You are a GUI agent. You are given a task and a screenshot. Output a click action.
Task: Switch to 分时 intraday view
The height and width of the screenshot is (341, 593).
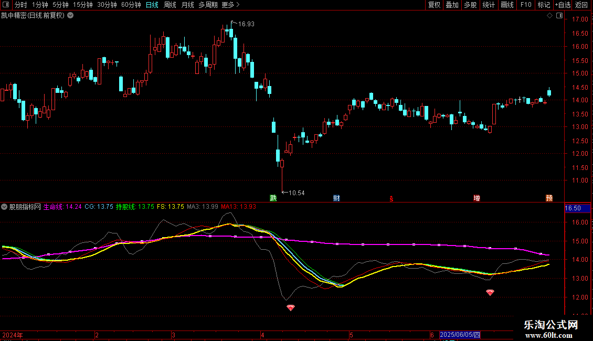click(21, 5)
